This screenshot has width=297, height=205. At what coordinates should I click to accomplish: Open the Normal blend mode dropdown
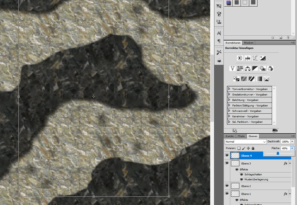point(246,142)
